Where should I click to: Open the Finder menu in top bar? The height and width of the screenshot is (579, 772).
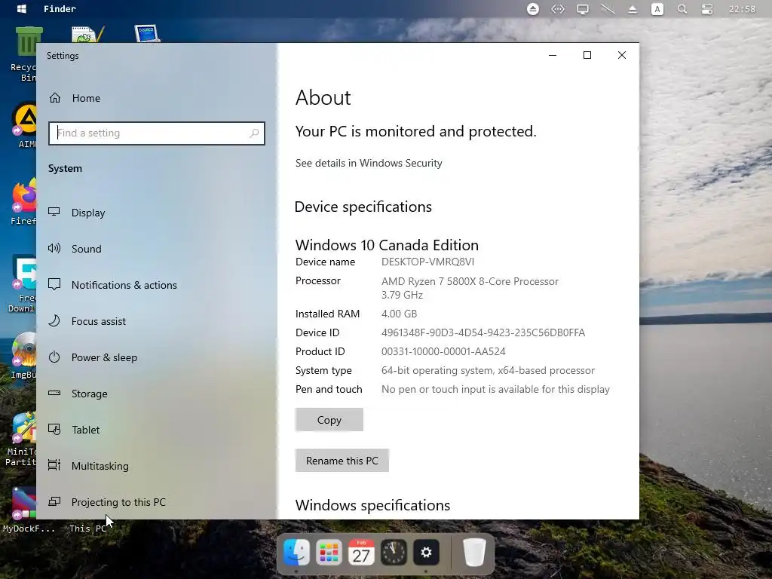point(60,9)
